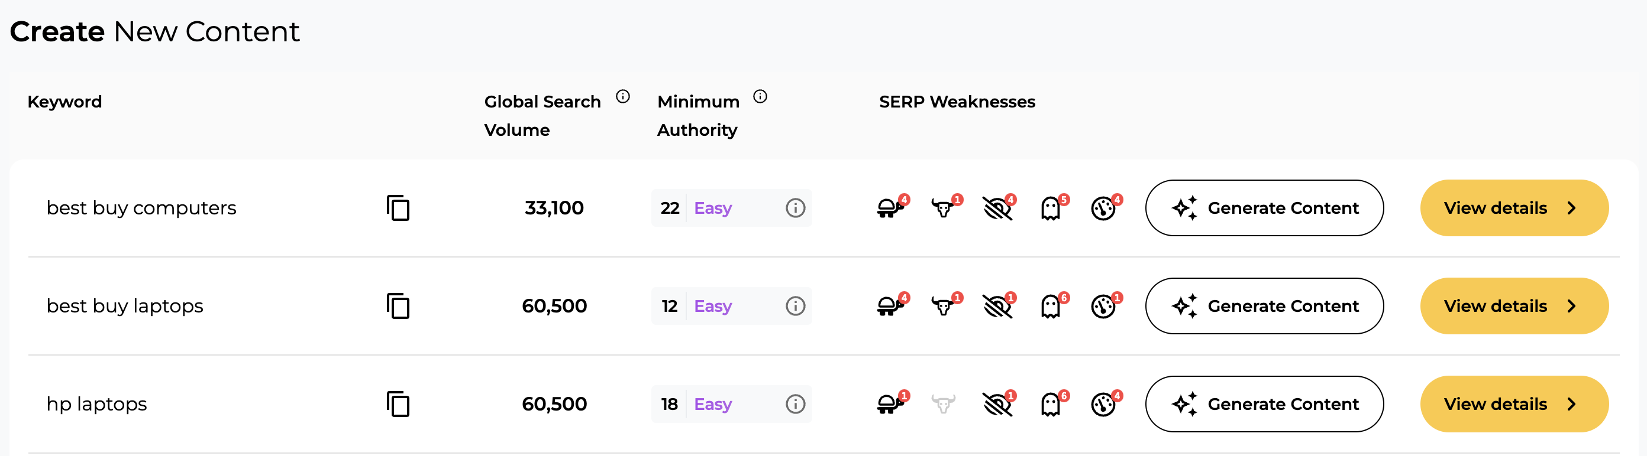This screenshot has height=456, width=1647.
Task: Open the Global Search Volume info tooltip
Action: click(x=624, y=97)
